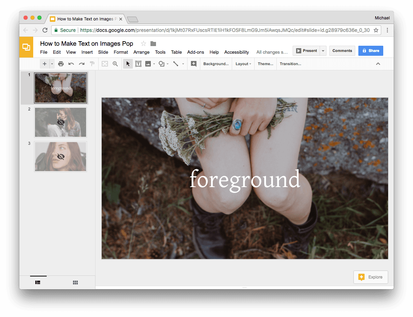Image resolution: width=413 pixels, height=317 pixels.
Task: Star the presentation title
Action: point(144,44)
